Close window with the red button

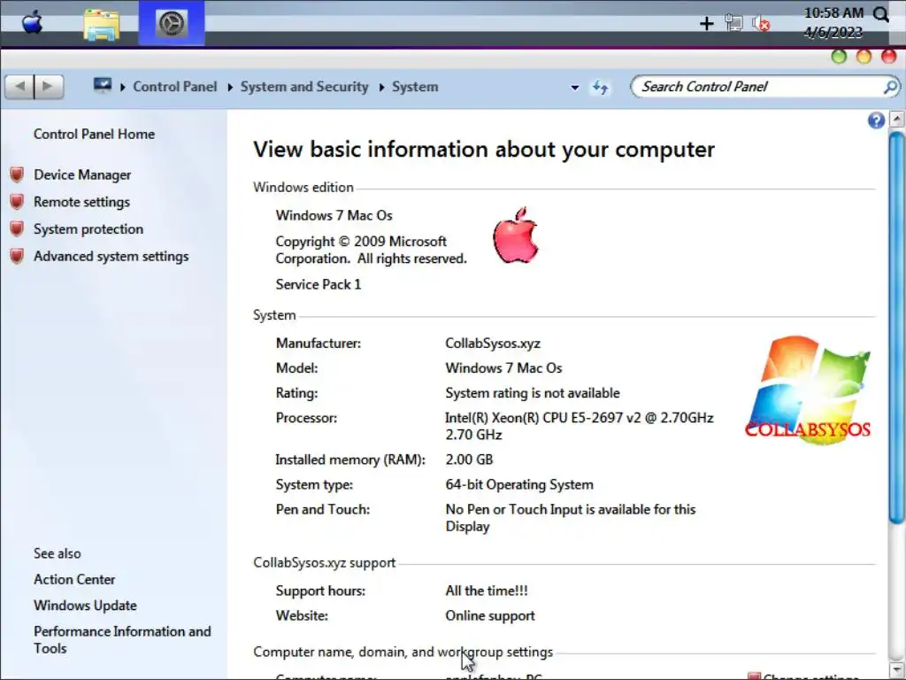coord(888,57)
